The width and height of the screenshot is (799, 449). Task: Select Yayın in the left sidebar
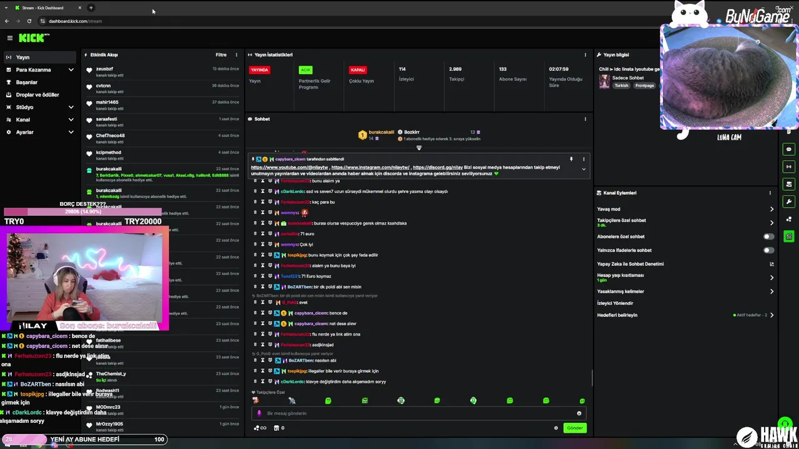click(x=40, y=57)
